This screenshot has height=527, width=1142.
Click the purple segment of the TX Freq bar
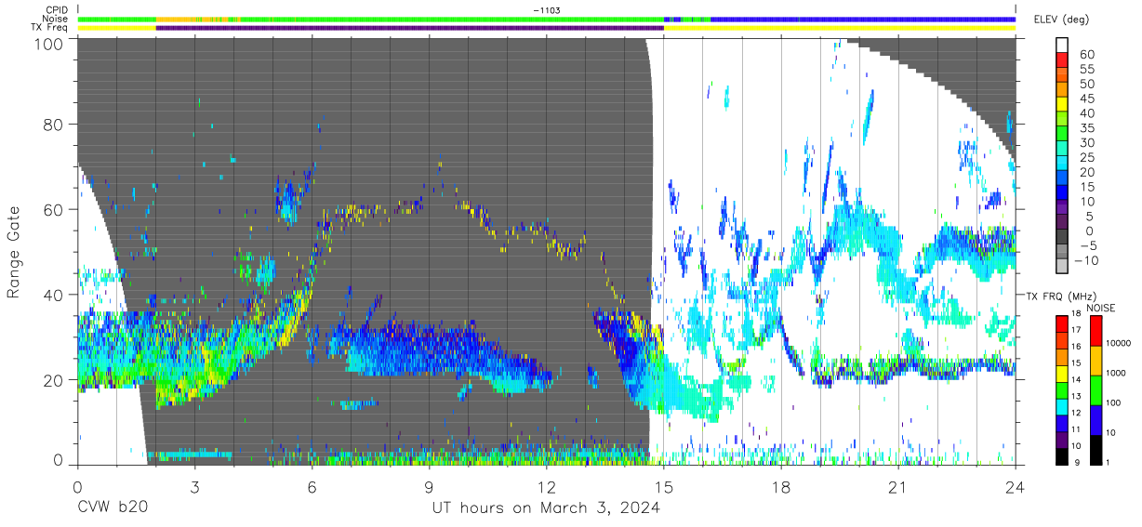410,28
